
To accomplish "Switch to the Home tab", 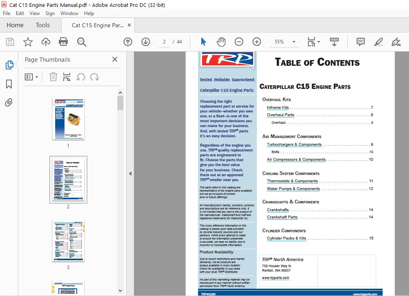I will click(x=15, y=25).
